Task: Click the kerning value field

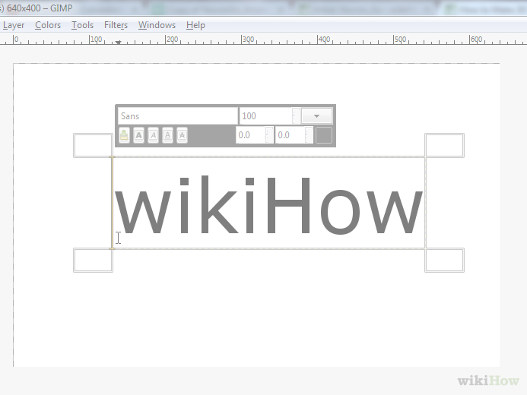Action: [x=290, y=135]
